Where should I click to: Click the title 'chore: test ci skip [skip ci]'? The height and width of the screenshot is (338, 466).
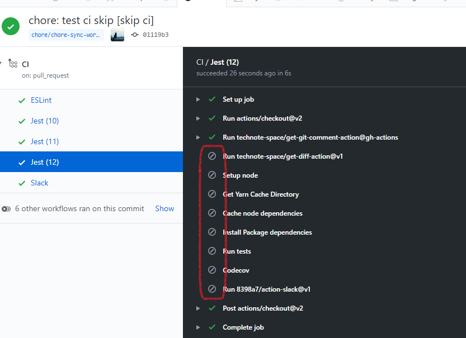coord(91,21)
